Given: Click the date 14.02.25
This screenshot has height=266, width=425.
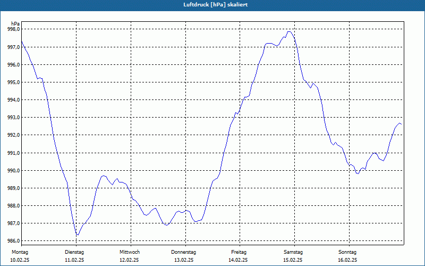Looking at the screenshot, I should click(x=238, y=260).
